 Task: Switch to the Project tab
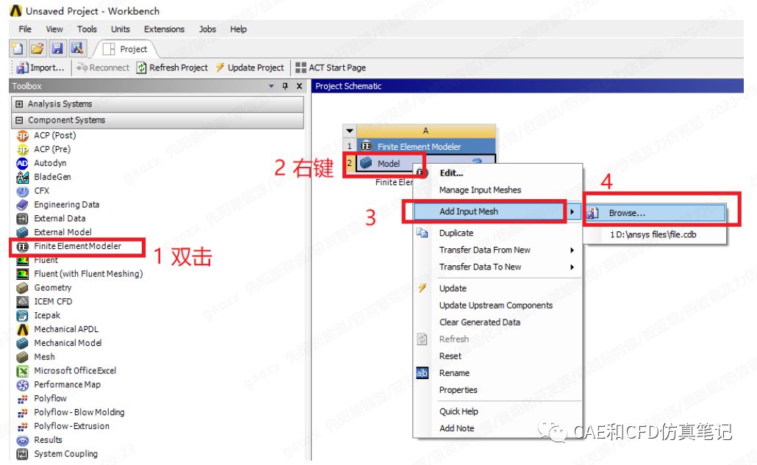(x=126, y=49)
